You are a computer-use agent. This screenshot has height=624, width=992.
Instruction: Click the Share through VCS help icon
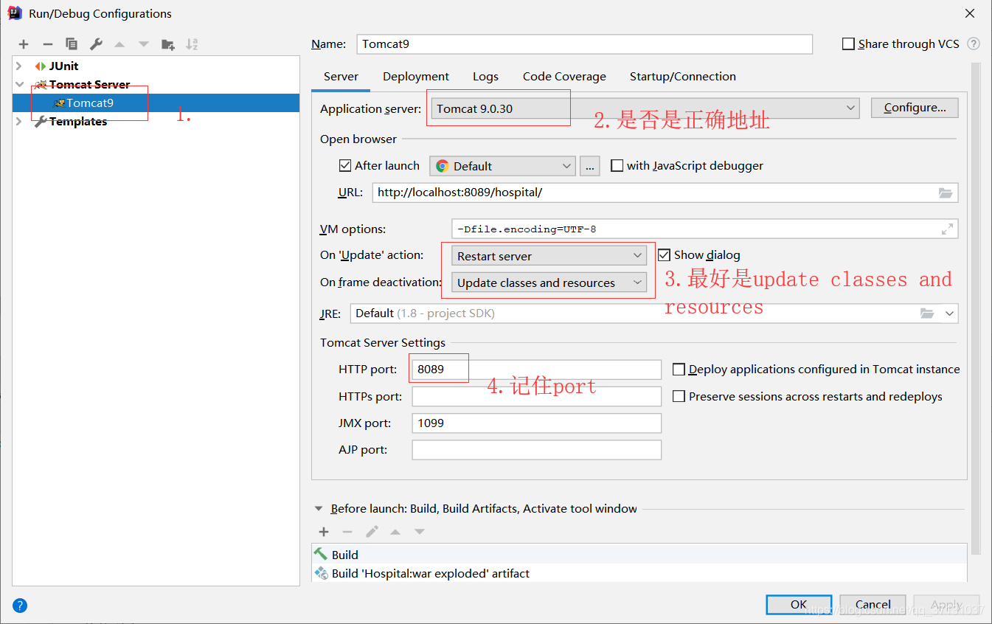pos(974,44)
